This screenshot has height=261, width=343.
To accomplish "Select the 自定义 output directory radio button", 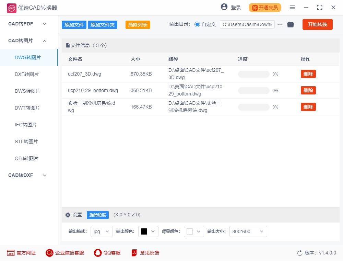I will click(196, 24).
